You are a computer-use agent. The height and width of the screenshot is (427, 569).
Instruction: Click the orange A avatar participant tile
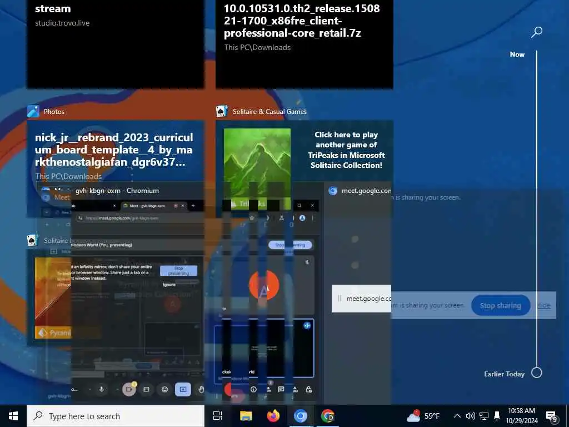[264, 285]
